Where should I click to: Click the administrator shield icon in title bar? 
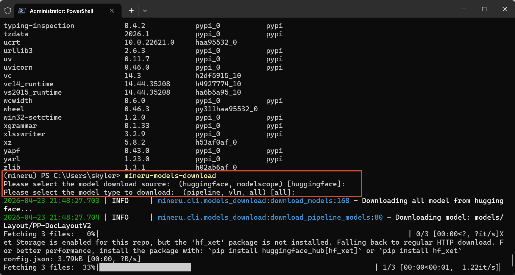pyautogui.click(x=8, y=11)
